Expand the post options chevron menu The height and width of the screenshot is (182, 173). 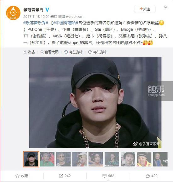(165, 7)
